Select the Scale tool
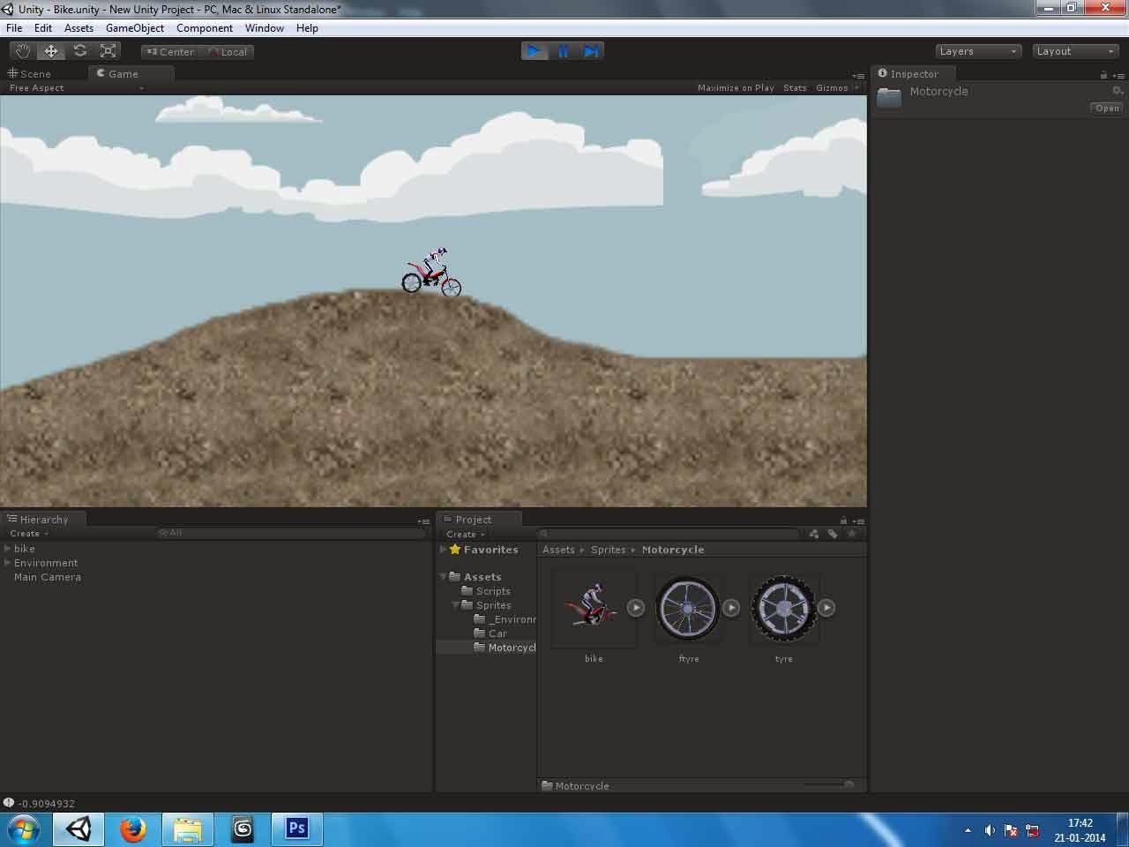 pyautogui.click(x=108, y=50)
